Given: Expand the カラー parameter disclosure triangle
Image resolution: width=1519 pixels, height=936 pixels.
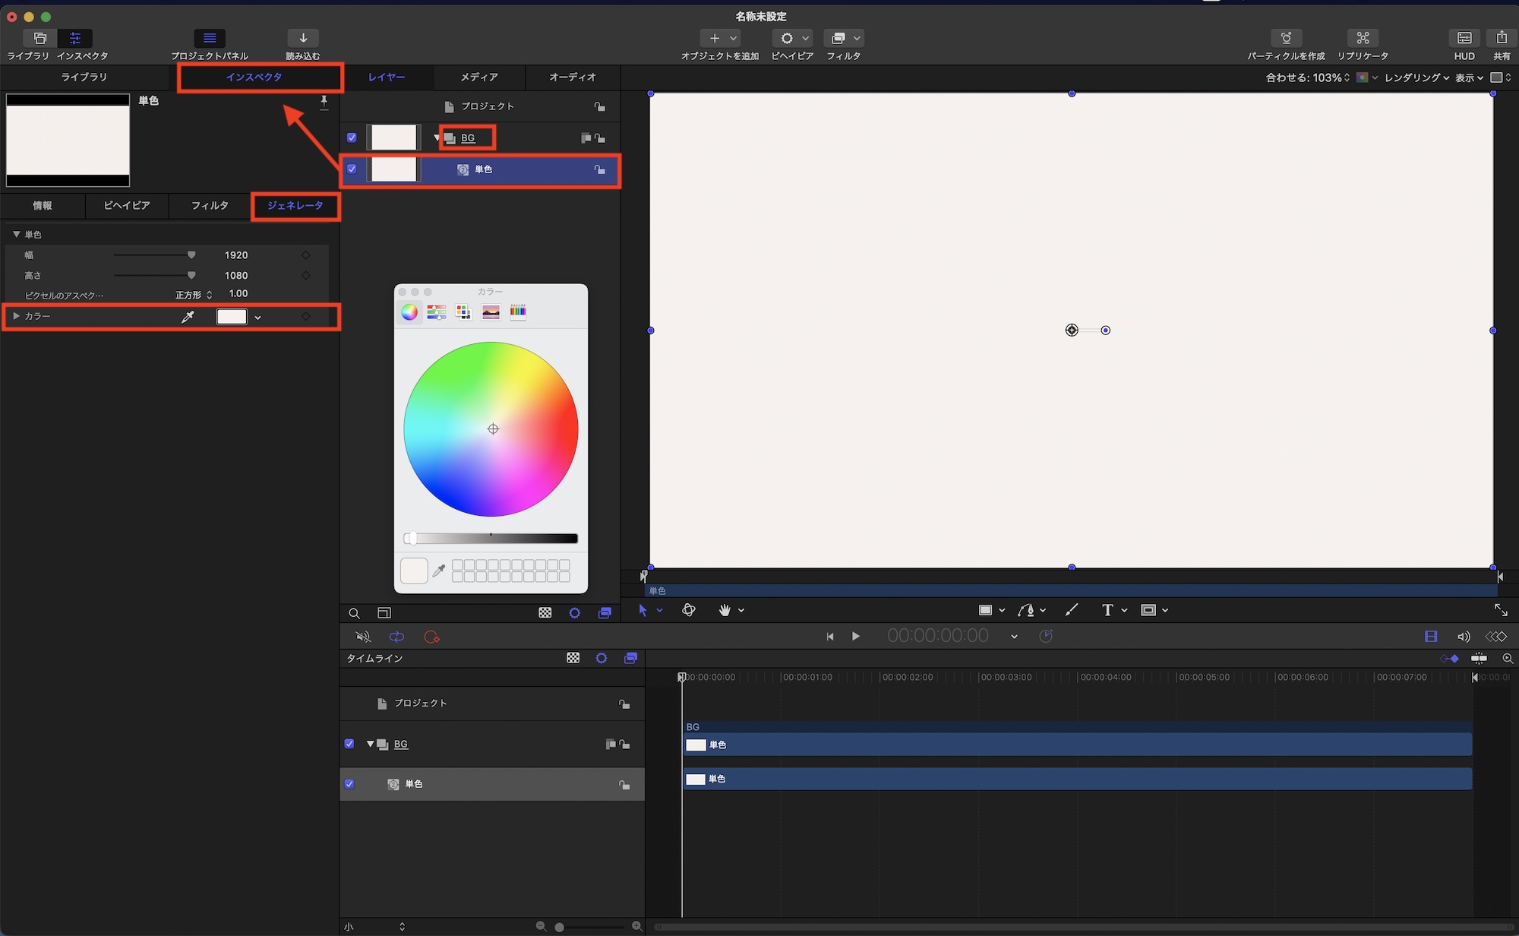Looking at the screenshot, I should 16,316.
